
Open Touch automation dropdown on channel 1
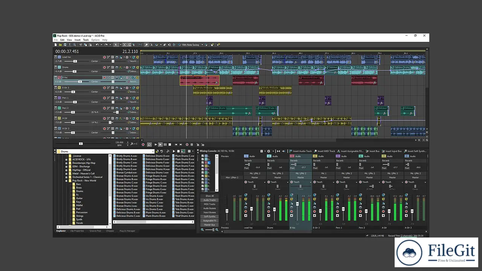[x=265, y=182]
